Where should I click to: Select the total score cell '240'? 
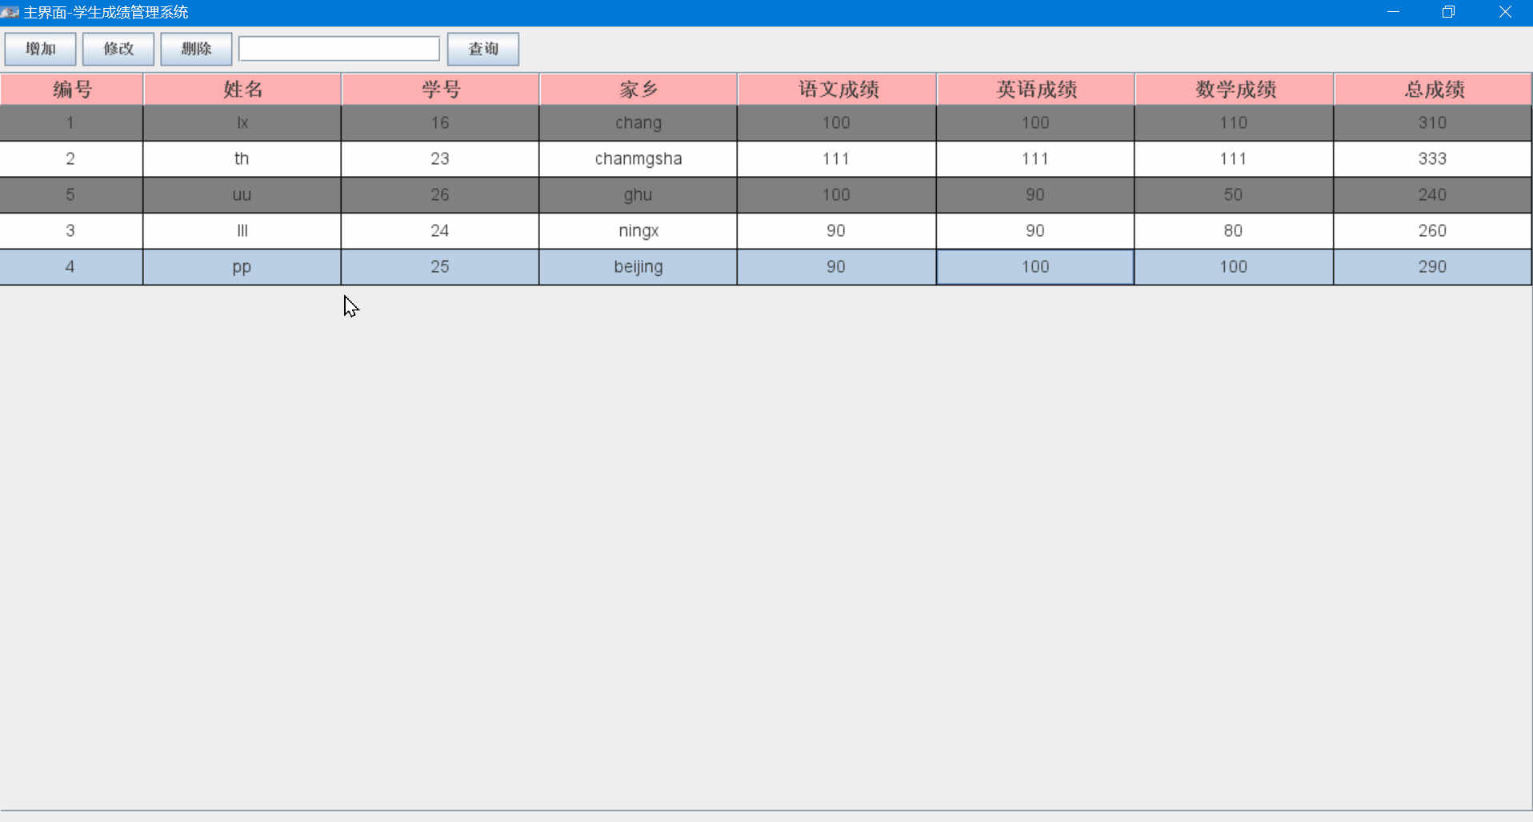coord(1433,195)
